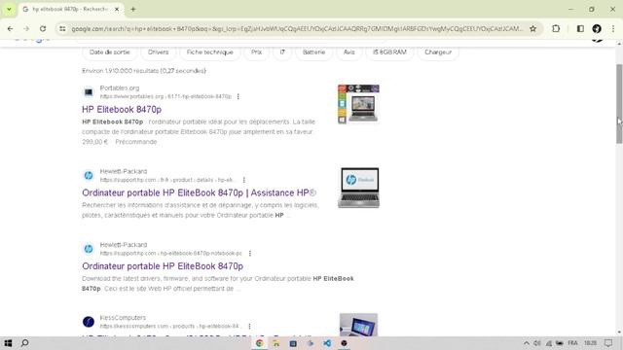This screenshot has height=350, width=623.
Task: Click the KessComputers site name text
Action: 123,318
